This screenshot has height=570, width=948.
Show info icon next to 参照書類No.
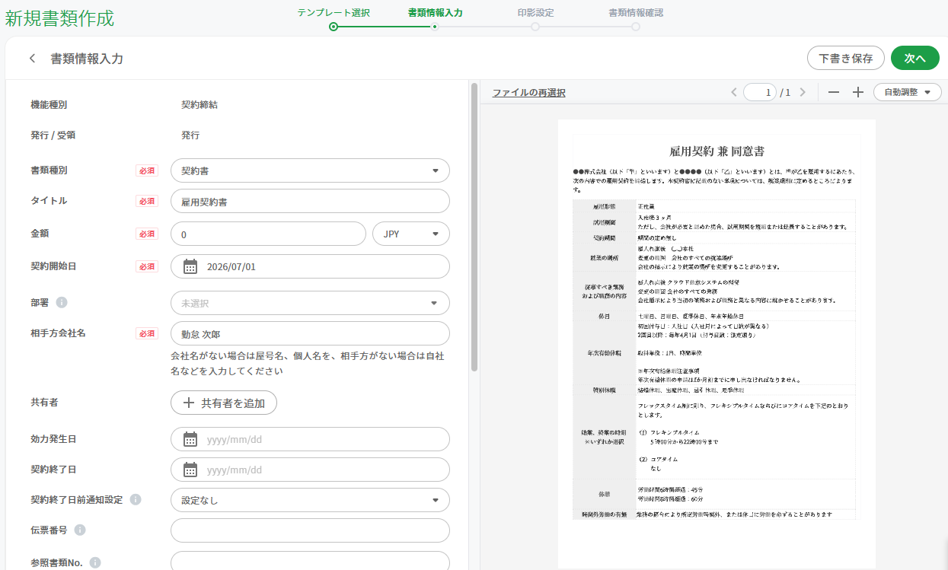tap(95, 562)
